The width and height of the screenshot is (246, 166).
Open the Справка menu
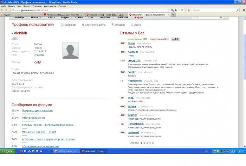tap(62, 6)
